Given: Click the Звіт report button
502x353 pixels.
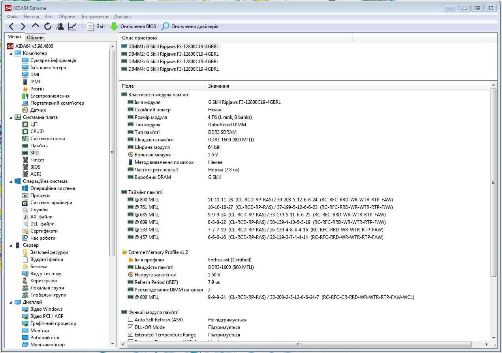Looking at the screenshot, I should 96,26.
